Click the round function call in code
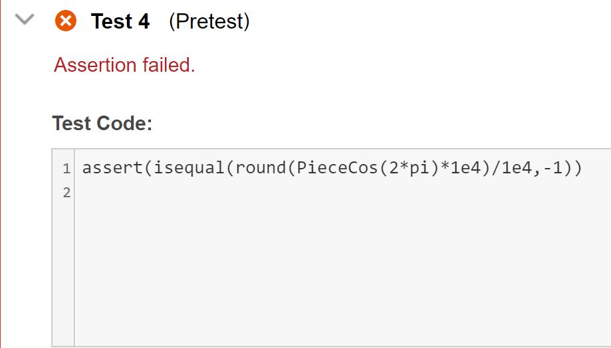The height and width of the screenshot is (348, 611). [x=261, y=168]
